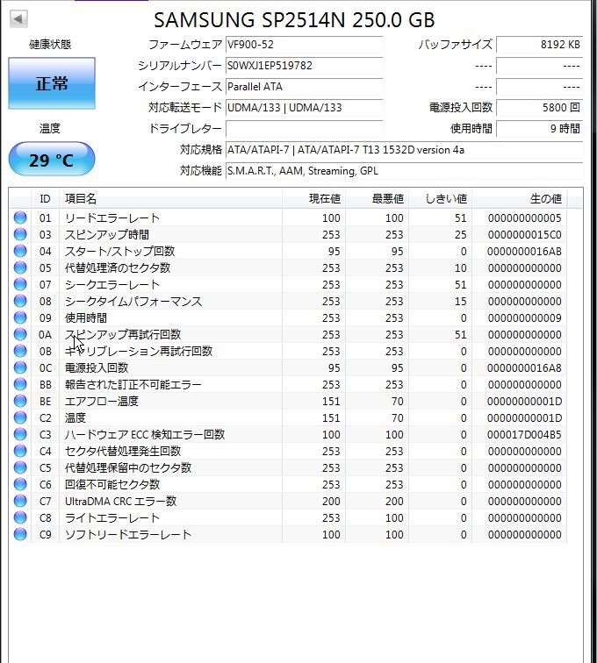Click the status orb for ID 04 スタート/ストップ回数

coord(20,251)
